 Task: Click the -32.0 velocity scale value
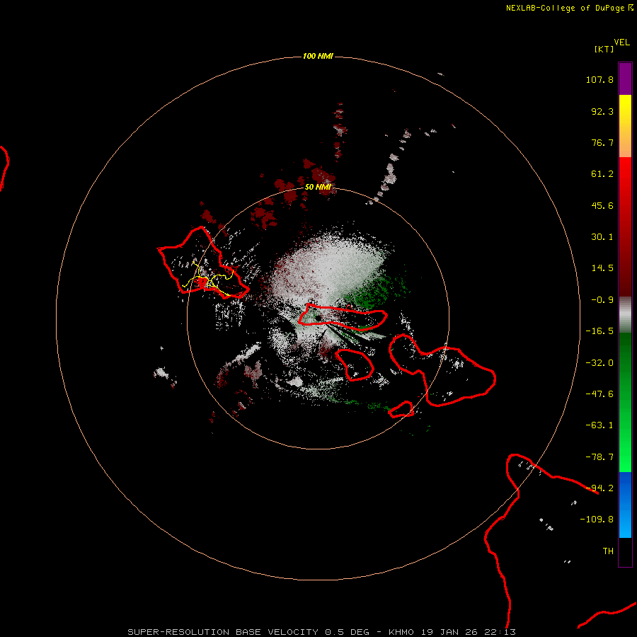[x=599, y=363]
